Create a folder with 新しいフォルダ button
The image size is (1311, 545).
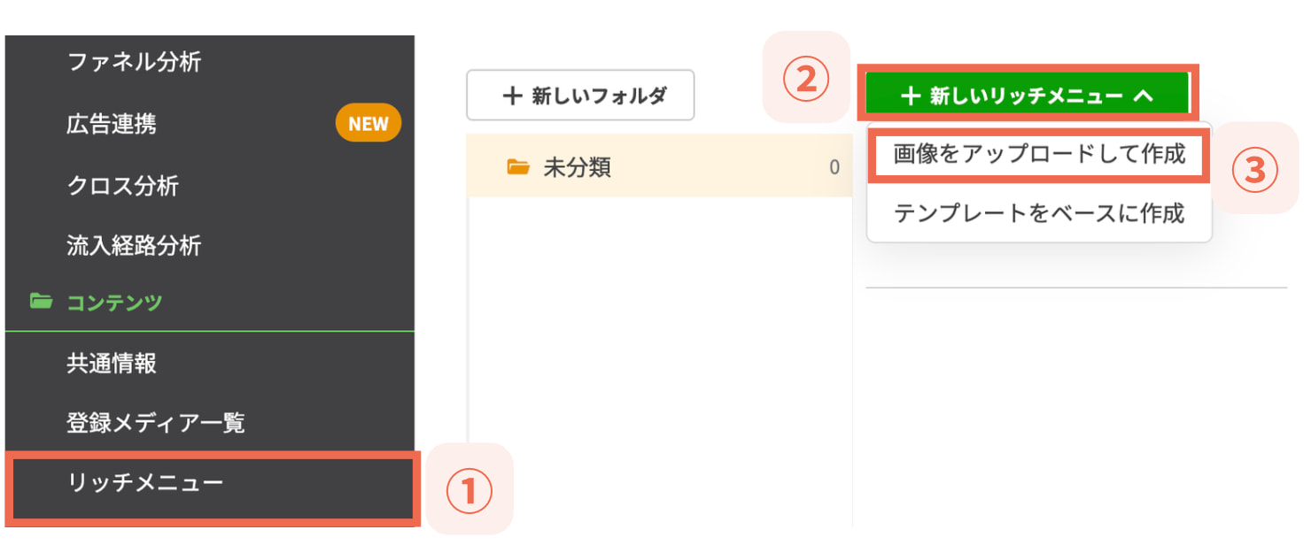(580, 95)
